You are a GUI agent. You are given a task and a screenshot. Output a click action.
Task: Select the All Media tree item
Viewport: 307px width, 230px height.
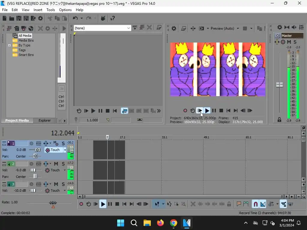(x=25, y=36)
